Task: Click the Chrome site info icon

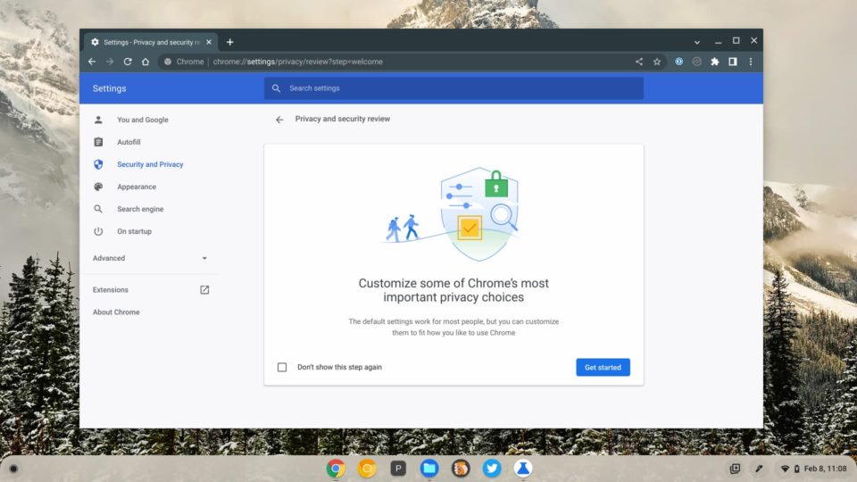Action: click(x=168, y=62)
